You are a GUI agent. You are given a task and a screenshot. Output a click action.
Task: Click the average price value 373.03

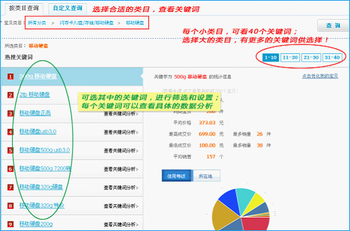coord(207,123)
